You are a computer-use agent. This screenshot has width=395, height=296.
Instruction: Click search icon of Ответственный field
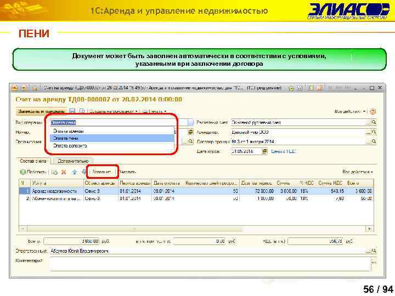[374, 251]
